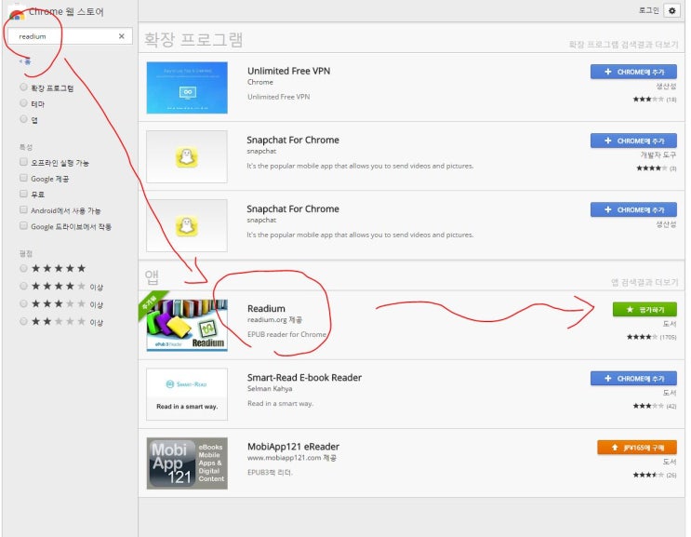
Task: Click 로그인 to sign in
Action: 648,10
